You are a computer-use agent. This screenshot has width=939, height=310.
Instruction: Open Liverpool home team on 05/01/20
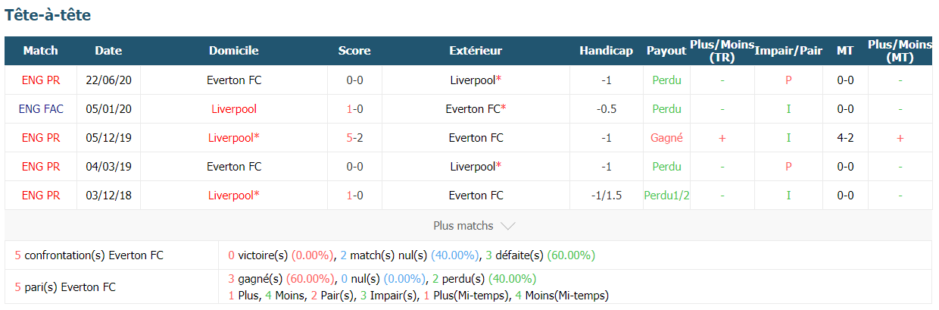click(x=234, y=108)
